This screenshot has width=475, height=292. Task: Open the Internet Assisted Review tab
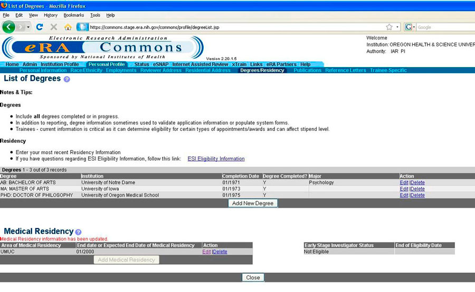coord(200,64)
